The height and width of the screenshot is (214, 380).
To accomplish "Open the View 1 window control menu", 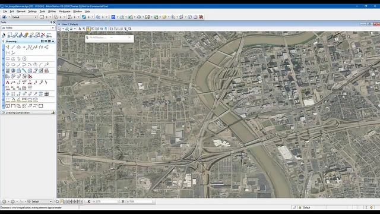I will click(x=59, y=24).
